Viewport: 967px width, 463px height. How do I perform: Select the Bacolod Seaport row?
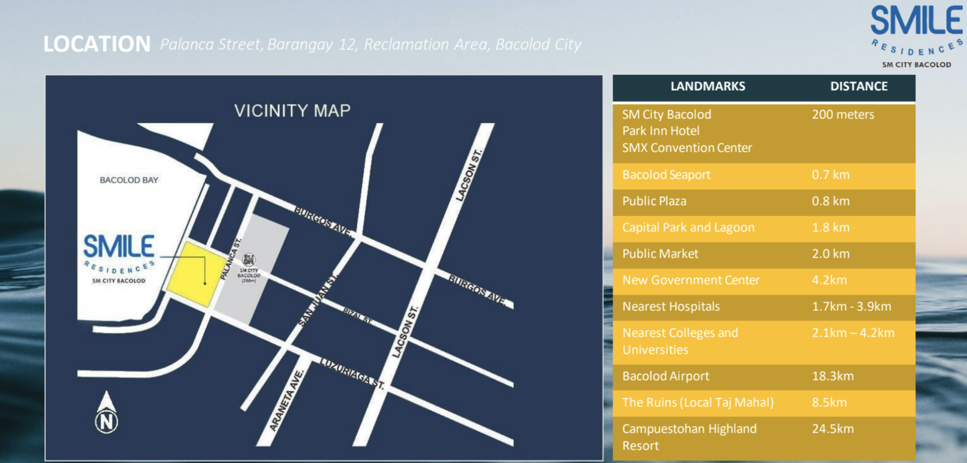pyautogui.click(x=764, y=175)
